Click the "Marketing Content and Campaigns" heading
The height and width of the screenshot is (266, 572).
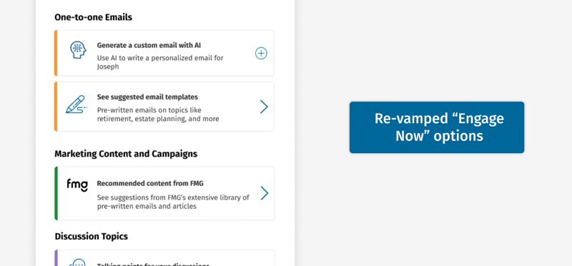[x=126, y=154]
